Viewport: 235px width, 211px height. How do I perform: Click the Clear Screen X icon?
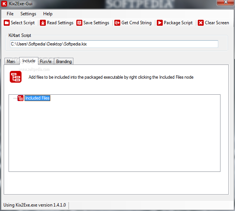coord(201,23)
